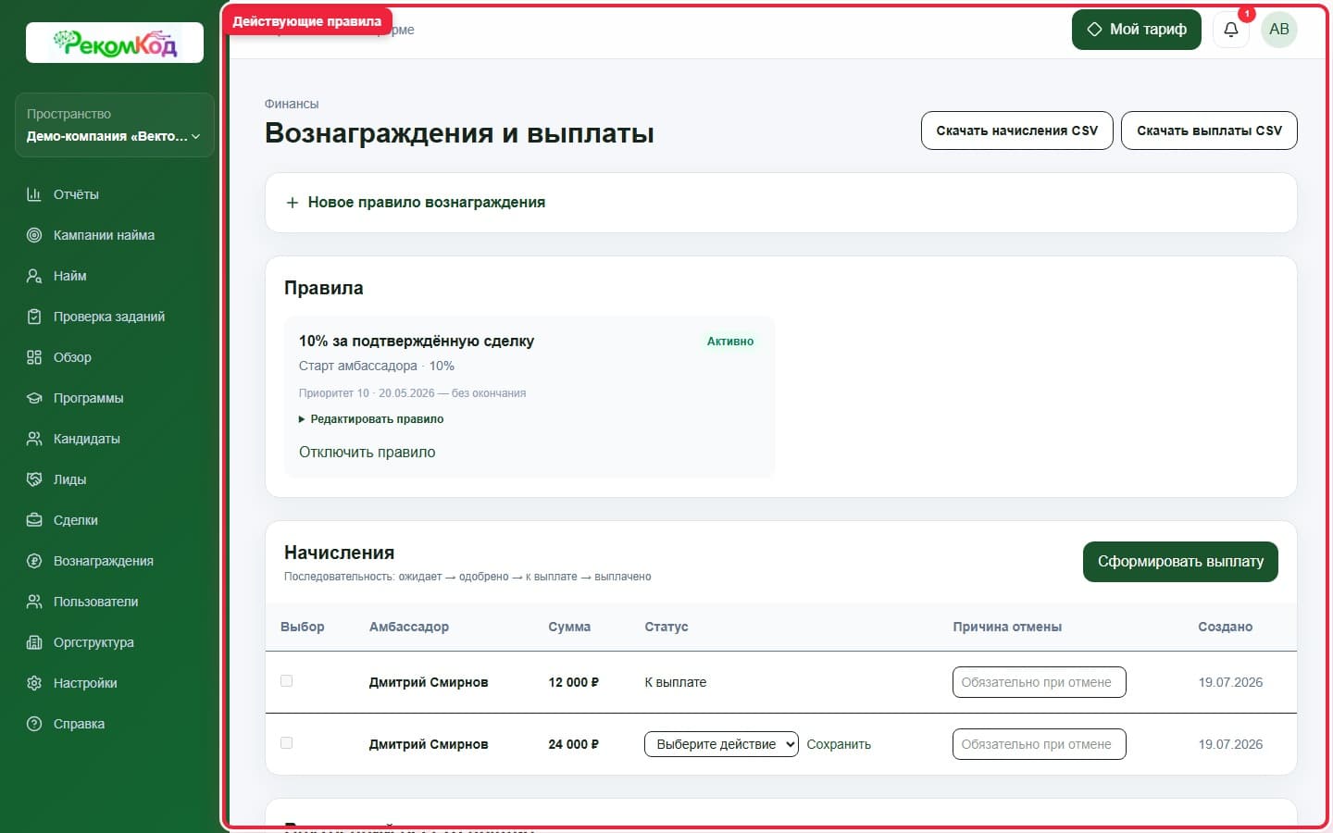1333x833 pixels.
Task: Open the Выберите действие dropdown
Action: pos(721,744)
